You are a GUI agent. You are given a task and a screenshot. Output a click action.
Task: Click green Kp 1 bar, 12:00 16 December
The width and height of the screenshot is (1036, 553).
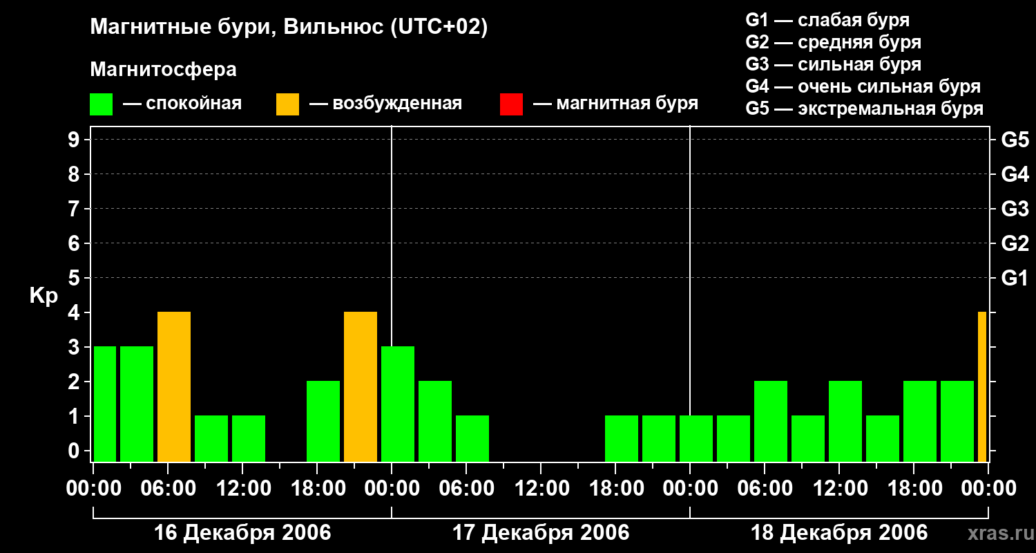(249, 439)
